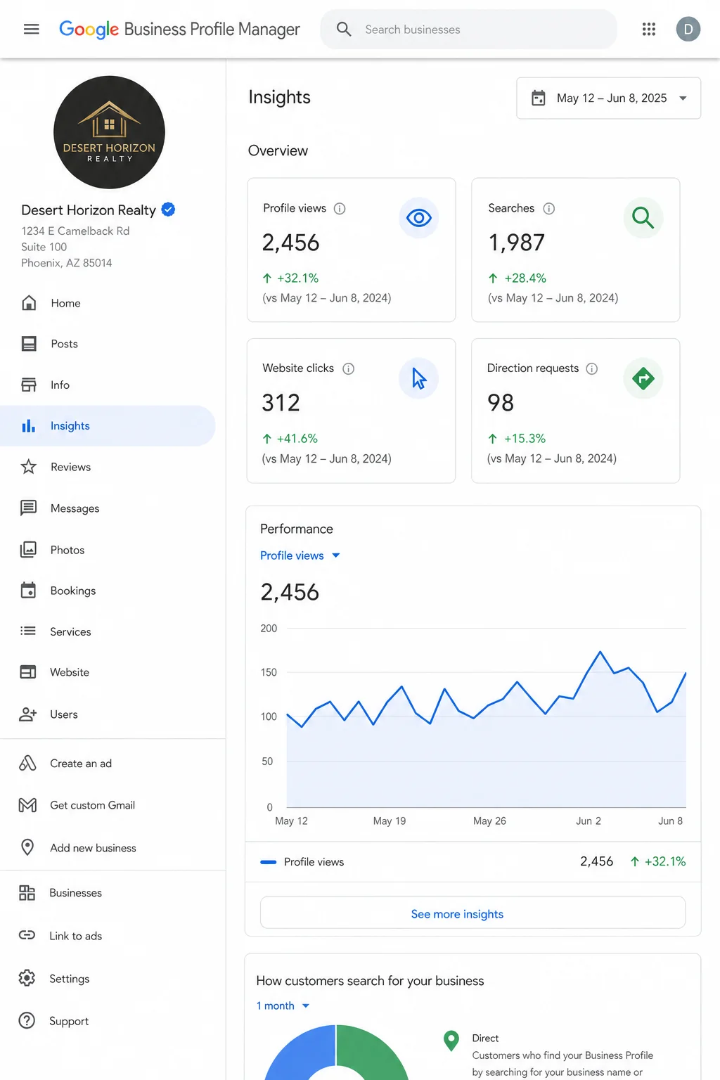Click the directions arrow icon on Direction requests card

pos(643,378)
